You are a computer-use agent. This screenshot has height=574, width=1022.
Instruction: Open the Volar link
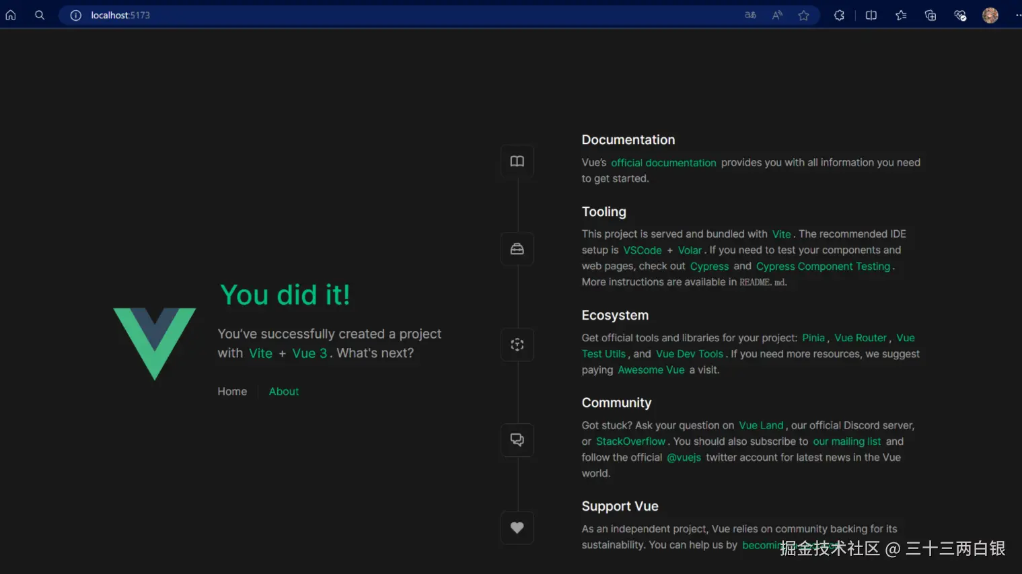[x=690, y=250]
